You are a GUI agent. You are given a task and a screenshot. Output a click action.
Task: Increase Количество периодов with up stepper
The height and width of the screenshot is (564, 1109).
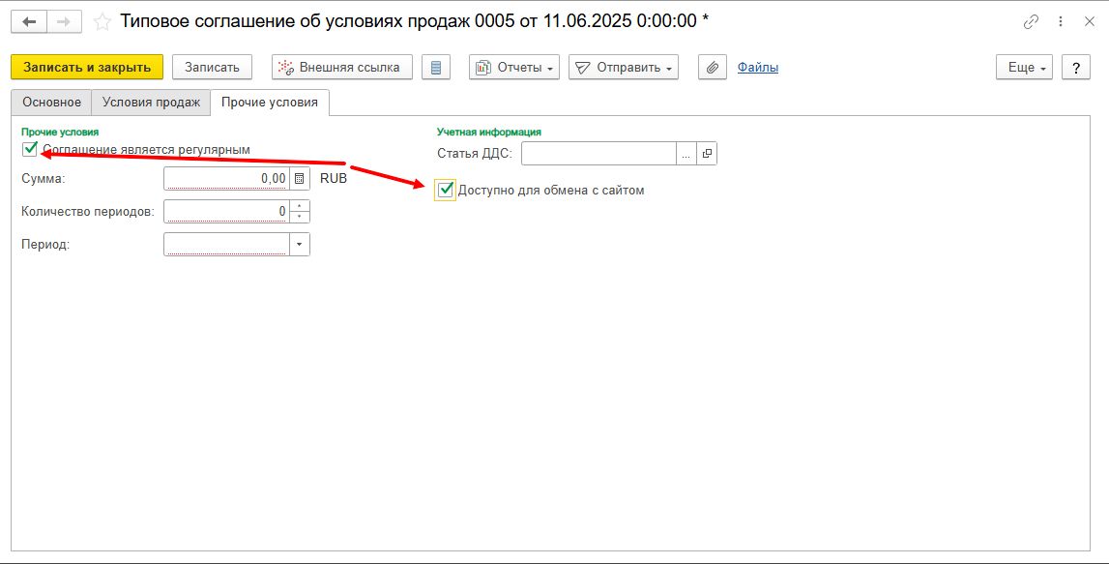300,206
